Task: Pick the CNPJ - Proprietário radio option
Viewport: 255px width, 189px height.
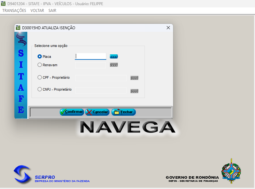Action: pyautogui.click(x=40, y=89)
